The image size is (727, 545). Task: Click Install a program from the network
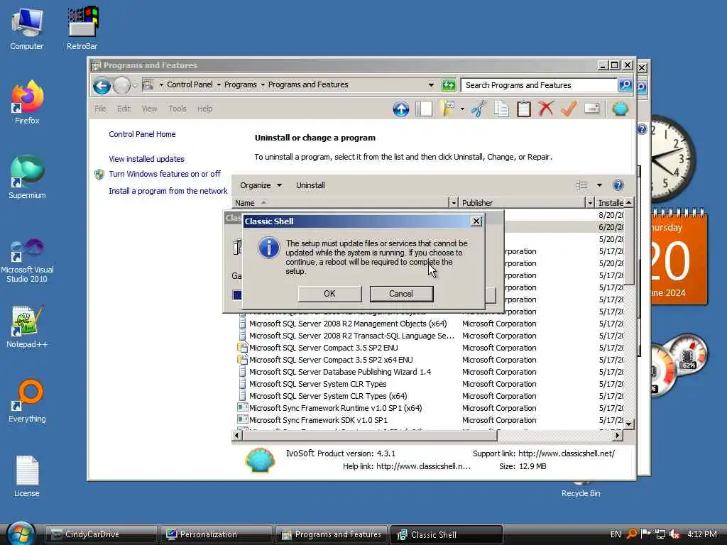pyautogui.click(x=168, y=191)
